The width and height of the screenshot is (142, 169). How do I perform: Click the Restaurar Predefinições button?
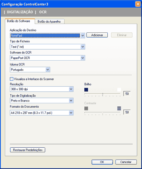click(28, 150)
